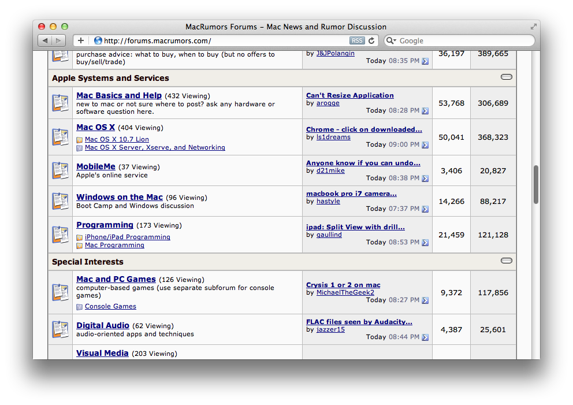Click the forum status icon for Windows on the Mac
Screen dimensions: 573x405
(60, 201)
